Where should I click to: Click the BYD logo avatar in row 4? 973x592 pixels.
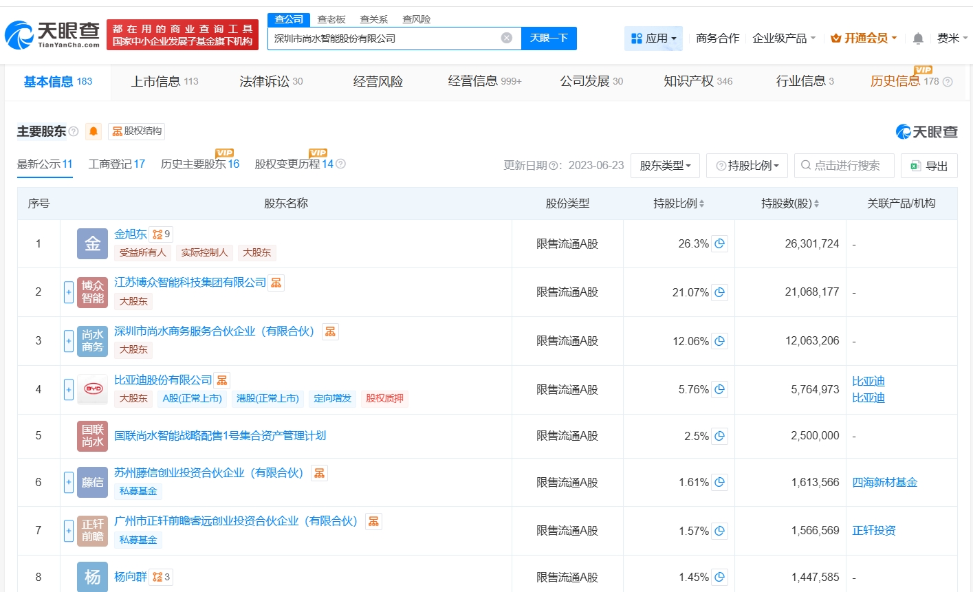[93, 389]
